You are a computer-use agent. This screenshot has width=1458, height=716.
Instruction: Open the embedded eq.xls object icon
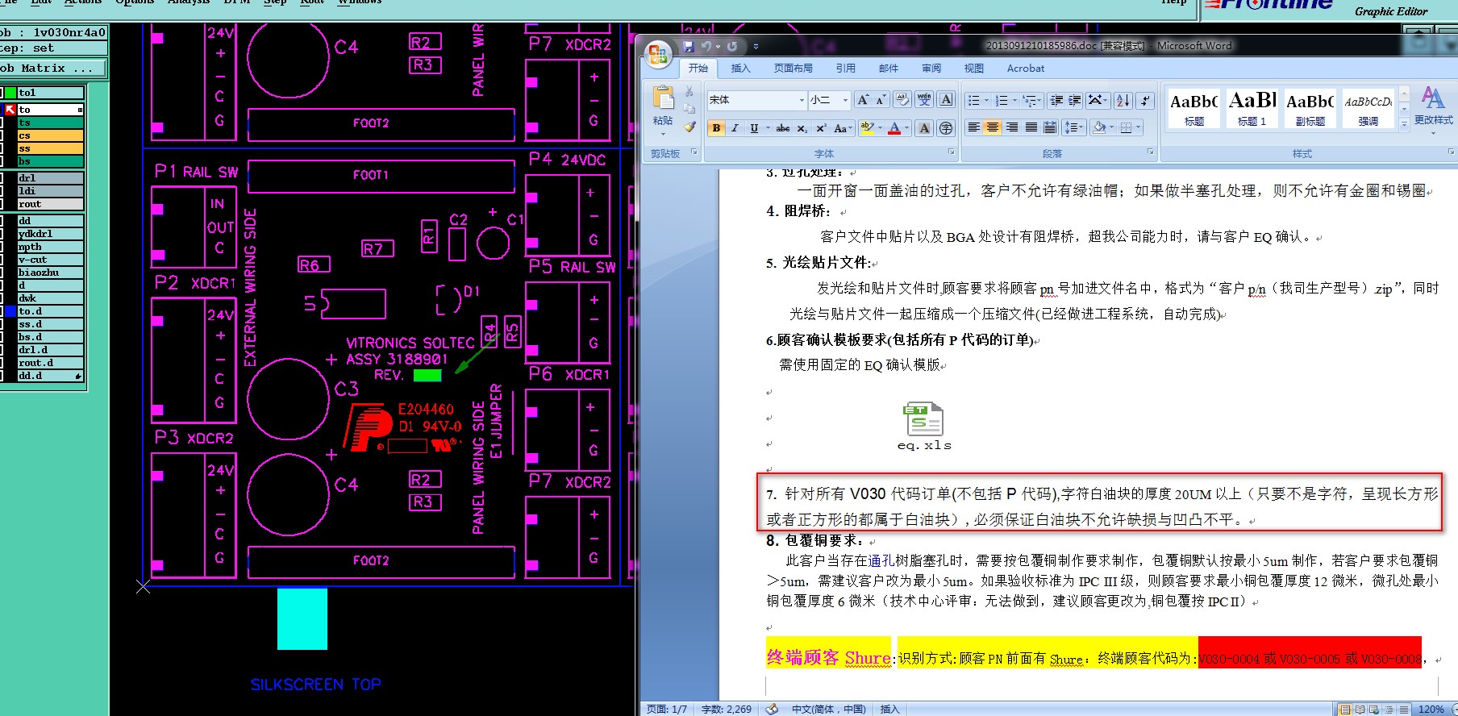tap(924, 426)
